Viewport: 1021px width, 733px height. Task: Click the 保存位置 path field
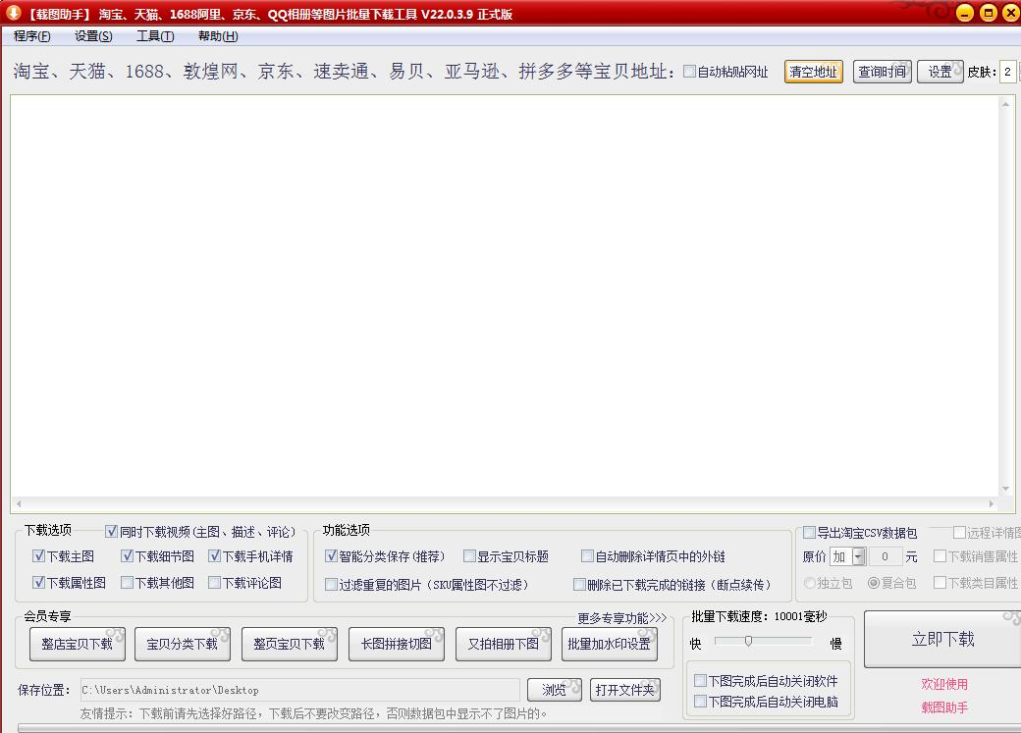tap(299, 690)
